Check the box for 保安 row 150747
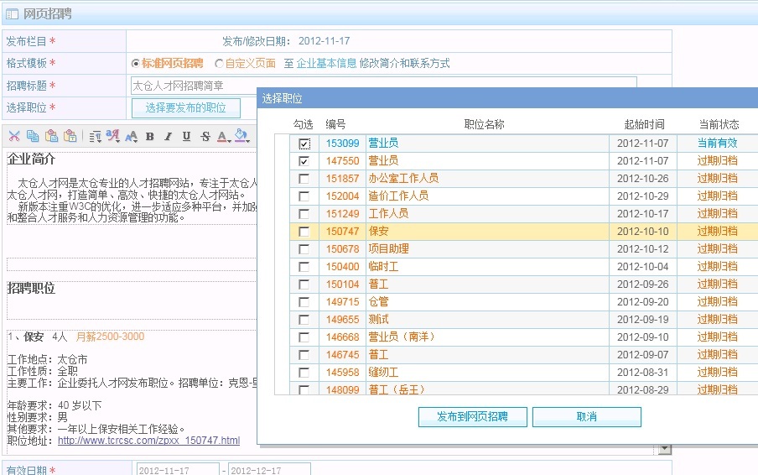Screen dimensions: 758x475 [x=304, y=232]
